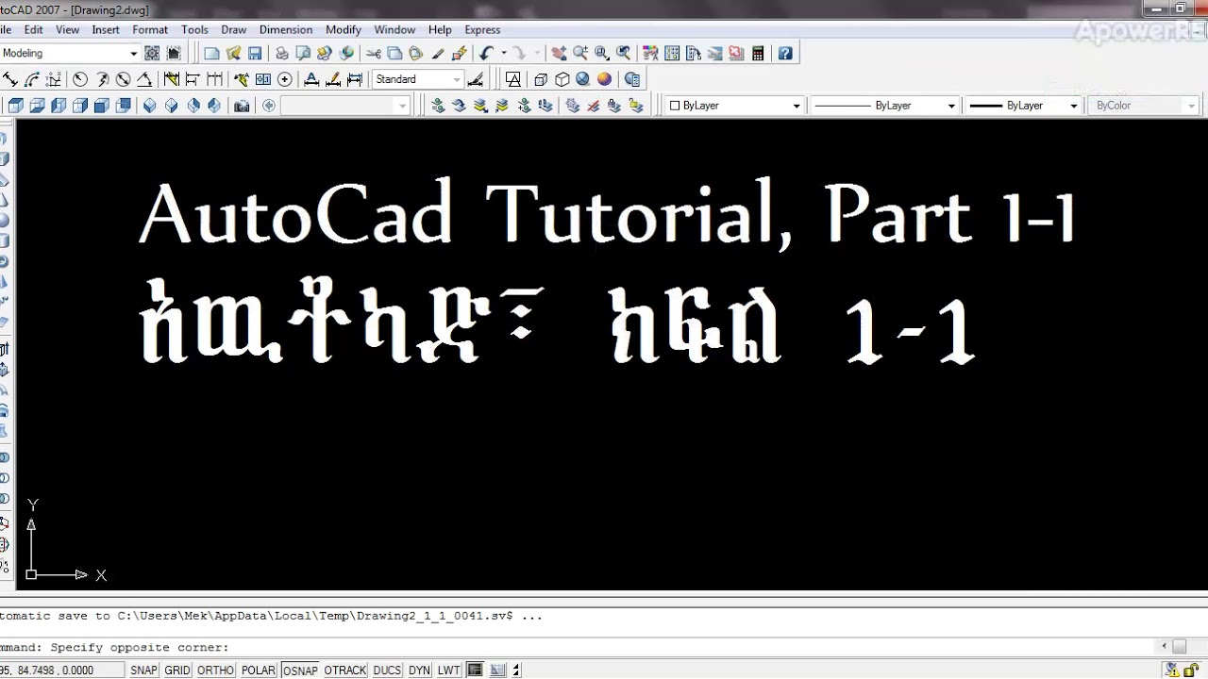
Task: Open the Draw menu
Action: coord(233,29)
